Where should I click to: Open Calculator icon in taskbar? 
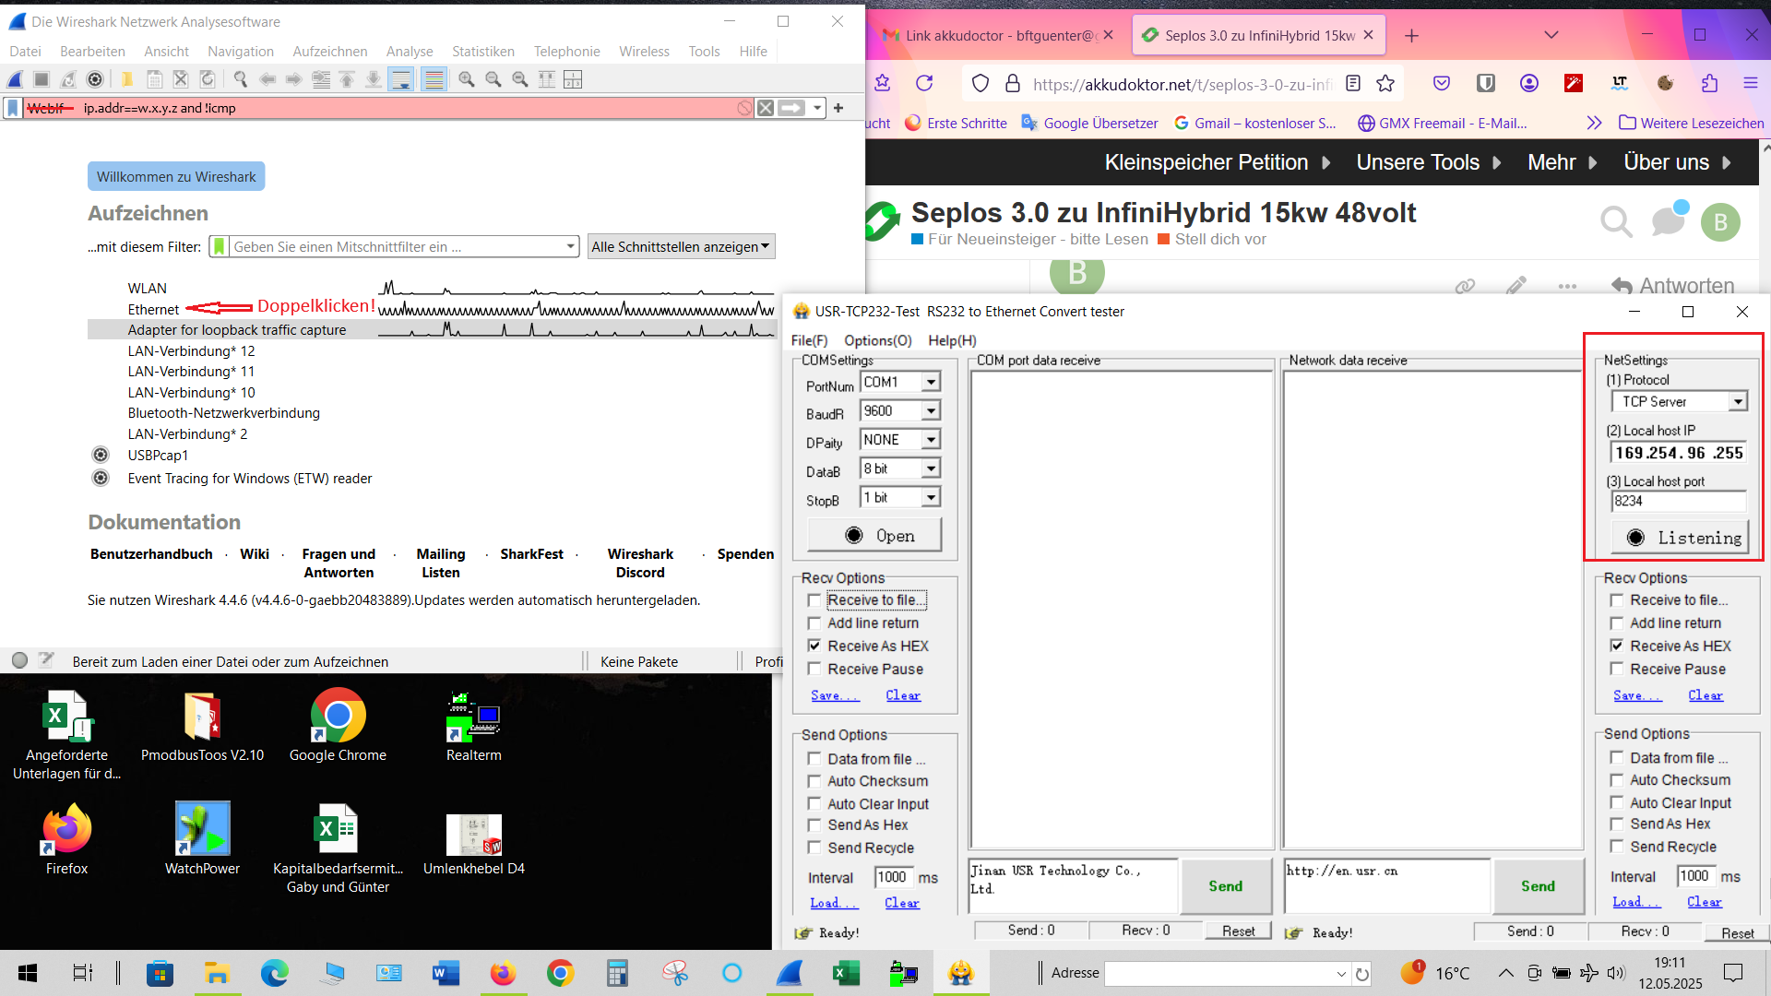click(617, 973)
